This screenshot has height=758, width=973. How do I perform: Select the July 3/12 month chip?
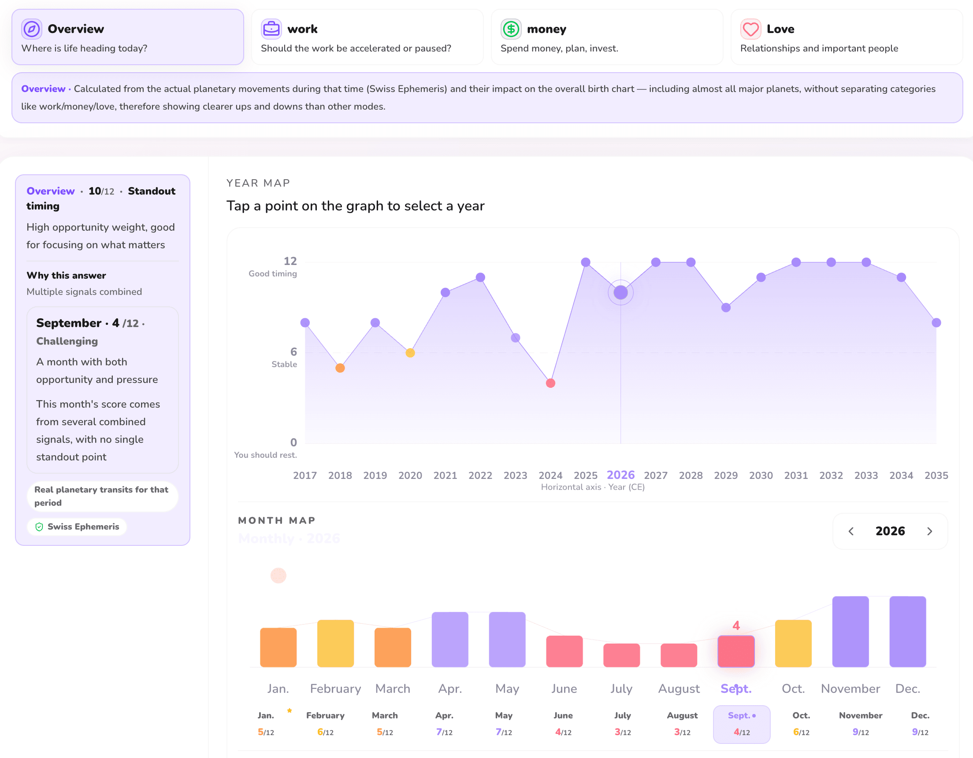[622, 724]
